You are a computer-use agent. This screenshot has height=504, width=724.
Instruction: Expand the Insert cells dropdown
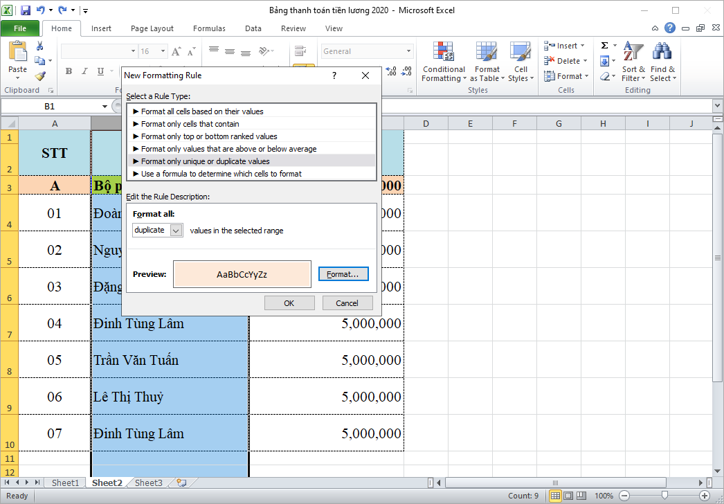[581, 45]
